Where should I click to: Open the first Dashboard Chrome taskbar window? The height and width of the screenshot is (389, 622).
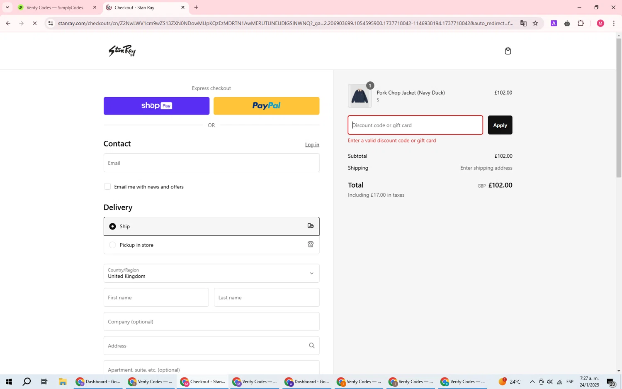coord(98,382)
